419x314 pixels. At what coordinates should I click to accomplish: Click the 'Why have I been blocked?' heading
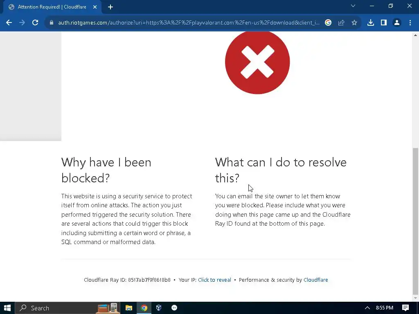(x=106, y=170)
